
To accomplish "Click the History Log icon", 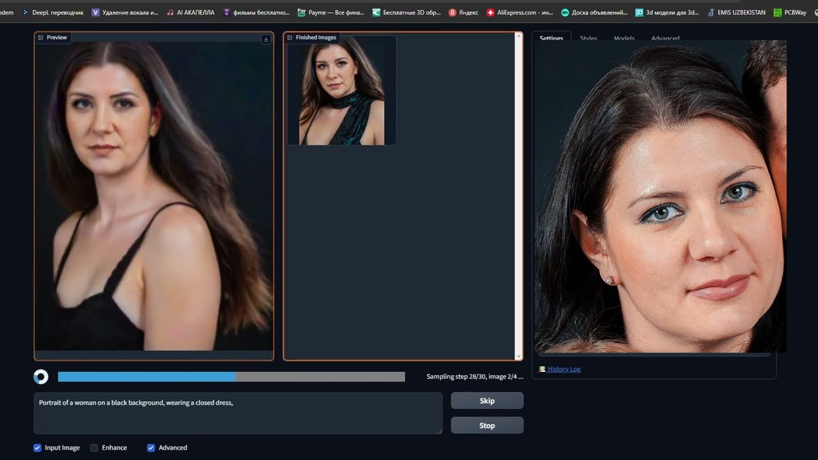I will (x=542, y=369).
